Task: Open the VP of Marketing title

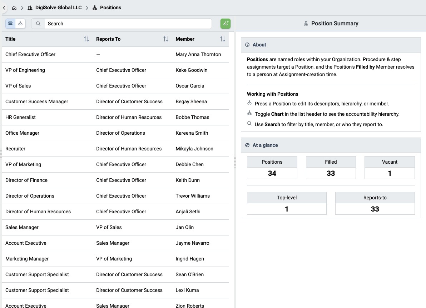Action: [x=23, y=165]
